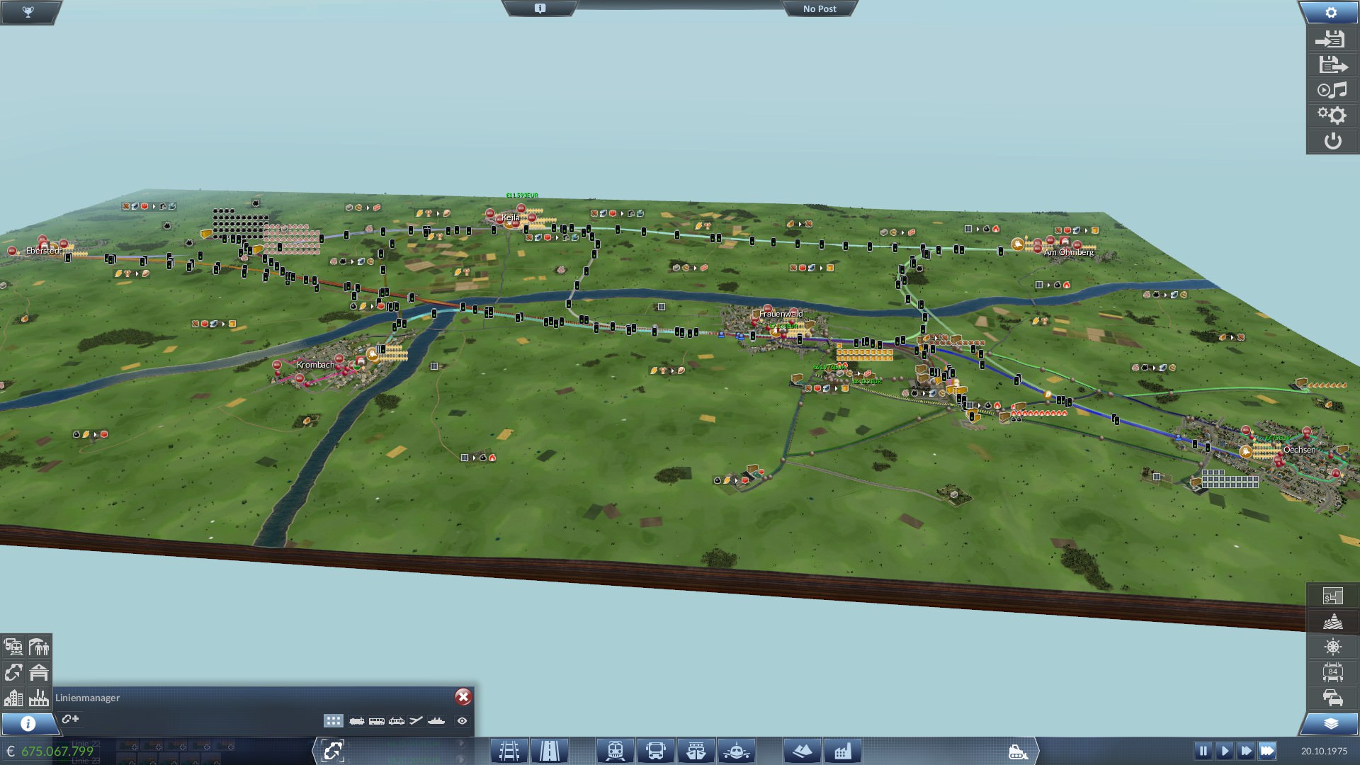Open the vehicle manager list
The height and width of the screenshot is (765, 1360).
[x=13, y=647]
